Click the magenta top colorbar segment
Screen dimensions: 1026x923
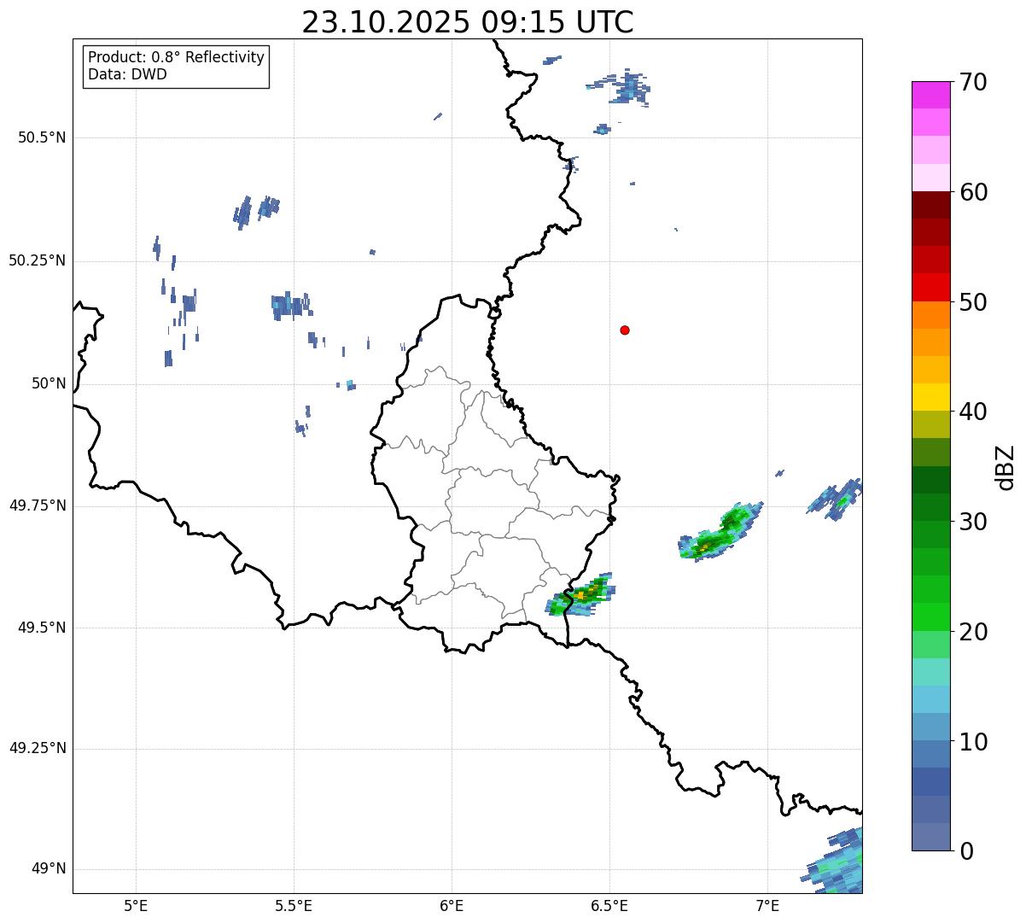[930, 95]
